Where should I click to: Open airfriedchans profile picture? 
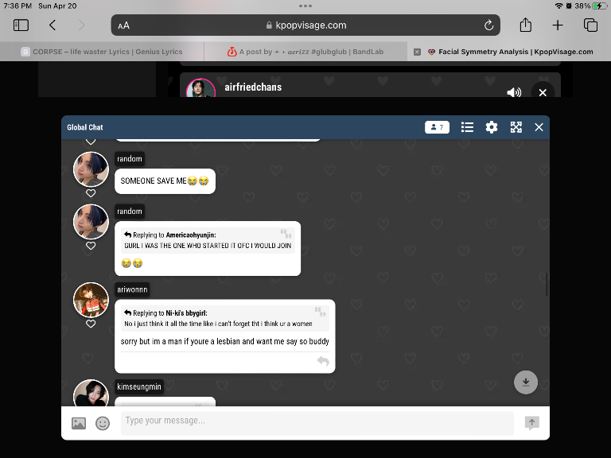pyautogui.click(x=200, y=88)
